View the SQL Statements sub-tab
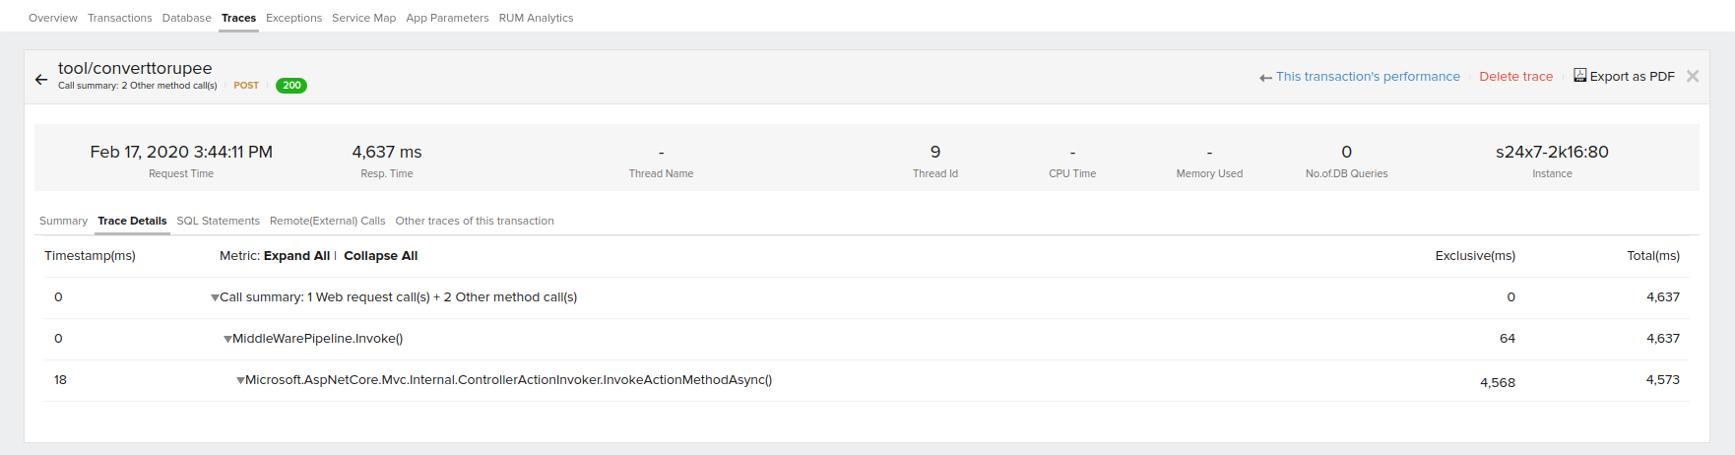The width and height of the screenshot is (1735, 455). (x=218, y=221)
